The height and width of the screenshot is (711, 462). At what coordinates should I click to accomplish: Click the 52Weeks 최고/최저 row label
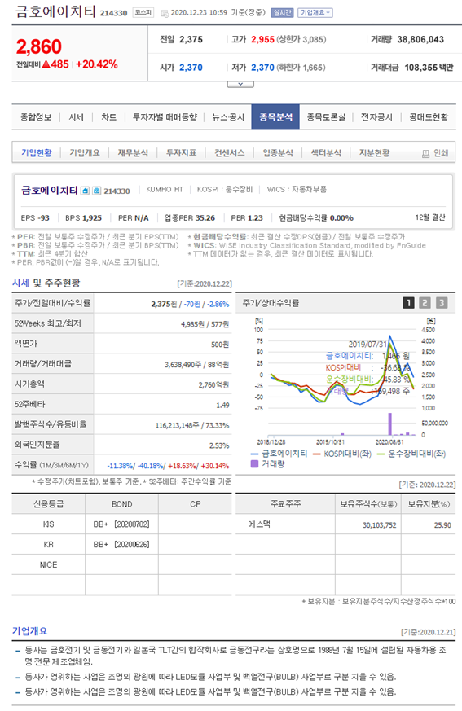click(x=47, y=323)
